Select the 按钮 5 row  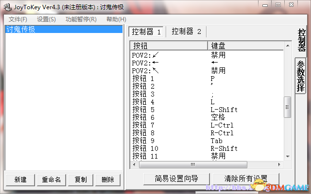tap(207, 110)
